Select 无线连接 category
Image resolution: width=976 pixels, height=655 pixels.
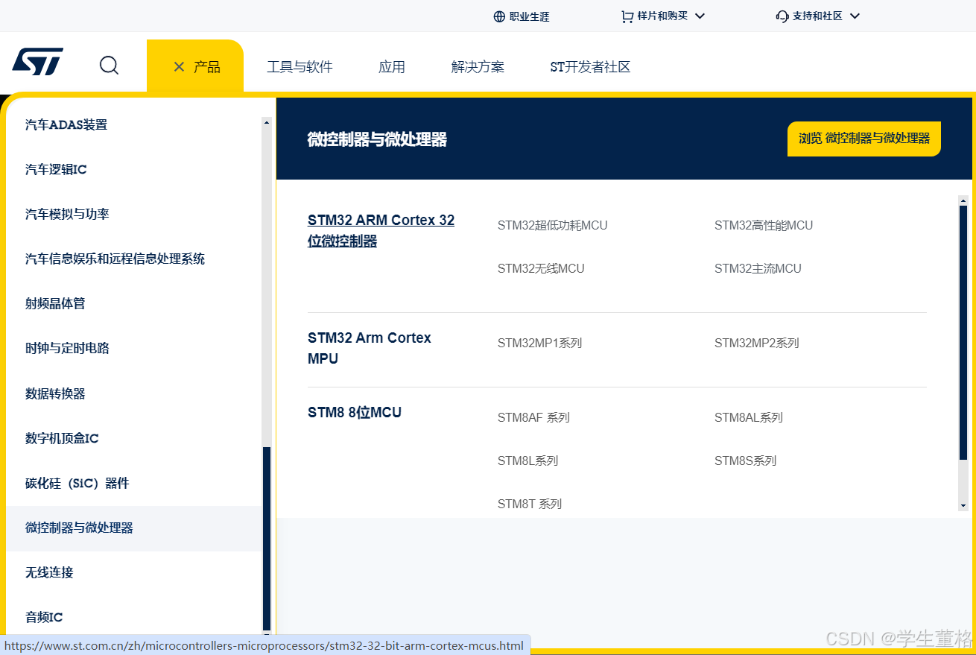(49, 572)
